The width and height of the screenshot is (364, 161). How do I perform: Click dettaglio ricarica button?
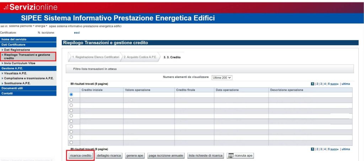(x=109, y=156)
